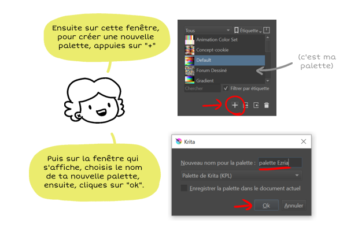This screenshot has height=231, width=347.
Task: Open the Étiquette dropdown menu
Action: [x=248, y=30]
